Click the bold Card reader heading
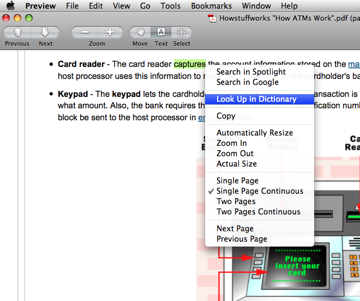Viewport: 360px width, 301px height. pyautogui.click(x=81, y=64)
